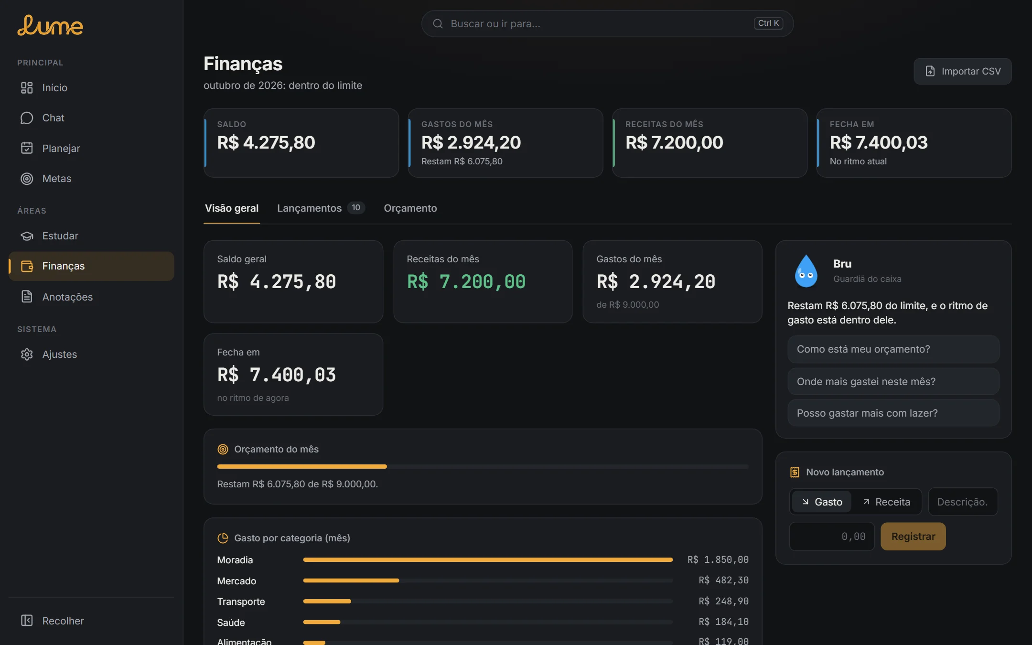Click the up arrow icon on Receita
1032x645 pixels.
[x=866, y=502]
